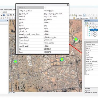Open the Find binoculars tool

pyautogui.click(x=14, y=15)
